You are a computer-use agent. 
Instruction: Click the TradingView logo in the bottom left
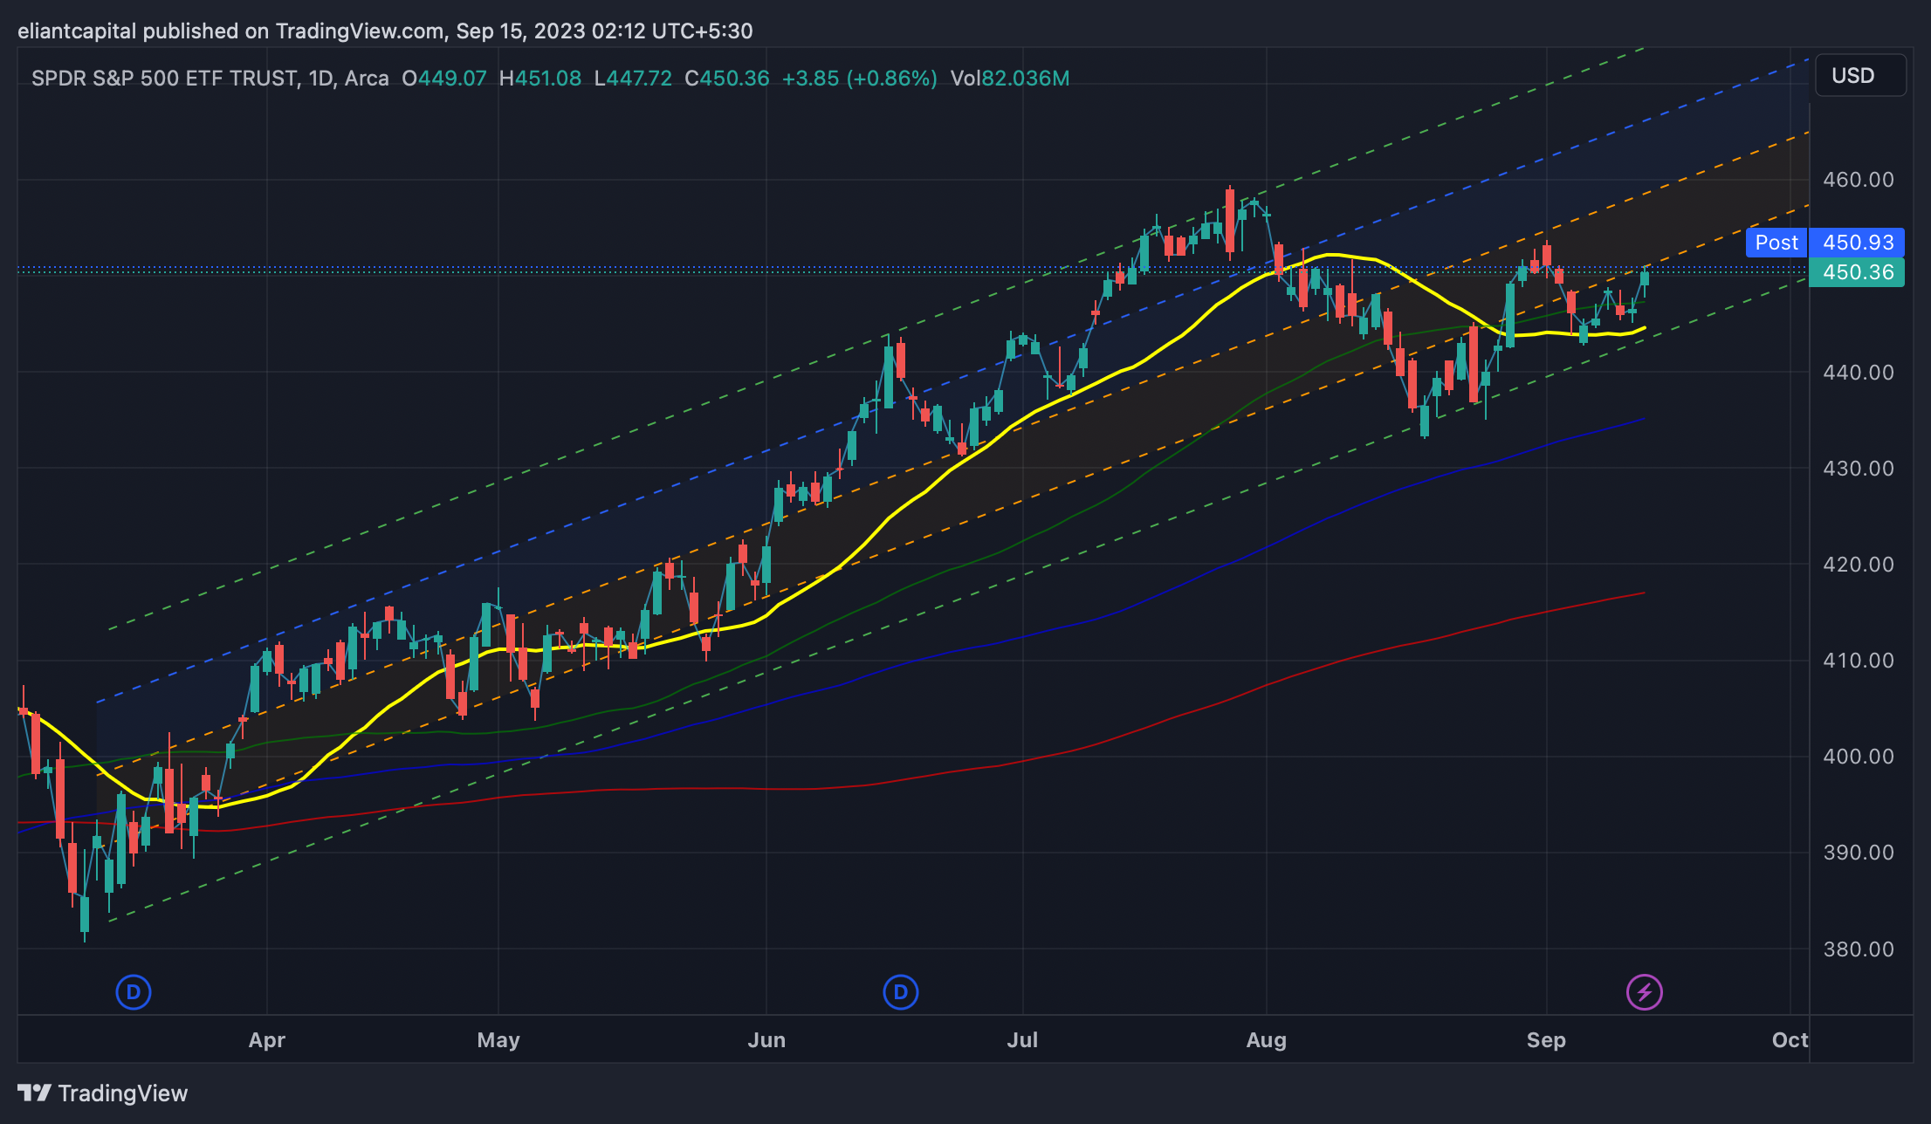pyautogui.click(x=103, y=1093)
